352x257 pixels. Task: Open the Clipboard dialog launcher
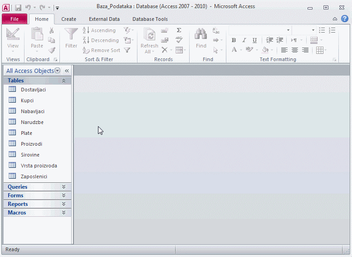pyautogui.click(x=55, y=60)
